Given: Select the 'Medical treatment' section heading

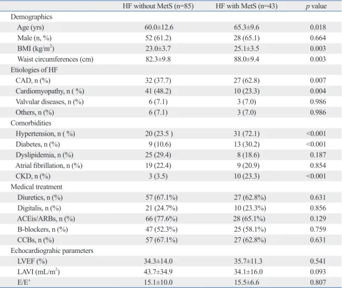Looking at the screenshot, I should pyautogui.click(x=36, y=187).
